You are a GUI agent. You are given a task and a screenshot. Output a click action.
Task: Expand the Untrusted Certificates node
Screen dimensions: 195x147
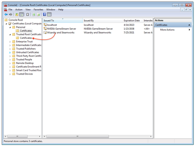(10, 53)
